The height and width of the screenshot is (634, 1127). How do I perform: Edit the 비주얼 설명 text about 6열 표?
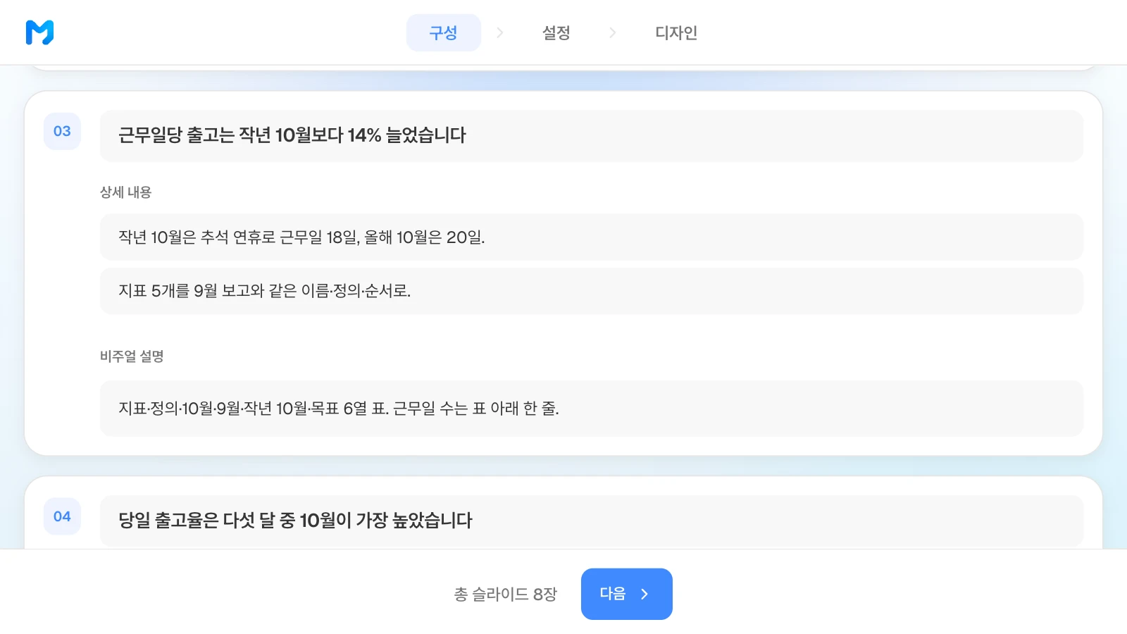point(591,409)
